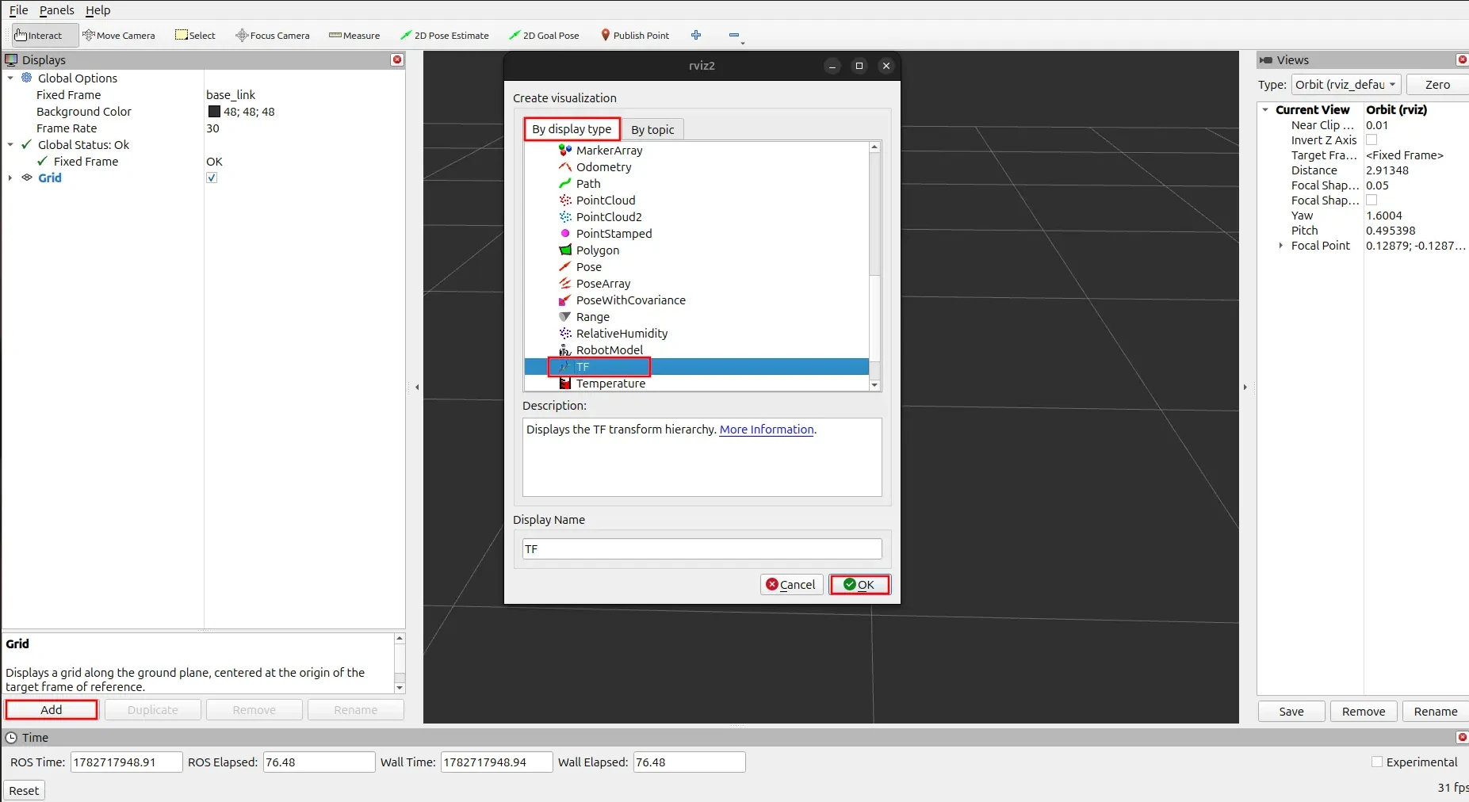Open the view Type dropdown
This screenshot has height=802, width=1469.
click(1346, 85)
